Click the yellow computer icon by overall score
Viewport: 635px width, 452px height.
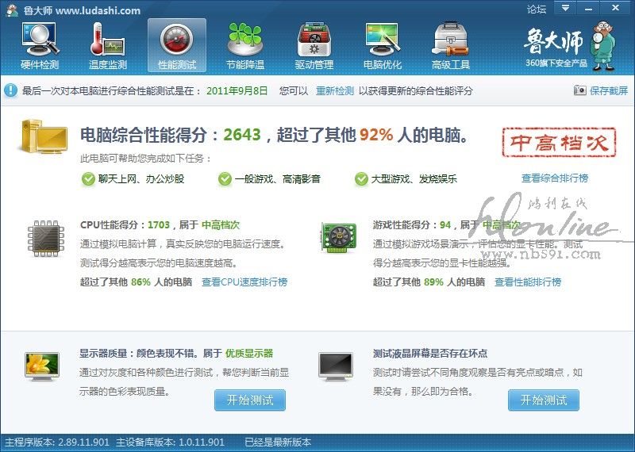44,136
